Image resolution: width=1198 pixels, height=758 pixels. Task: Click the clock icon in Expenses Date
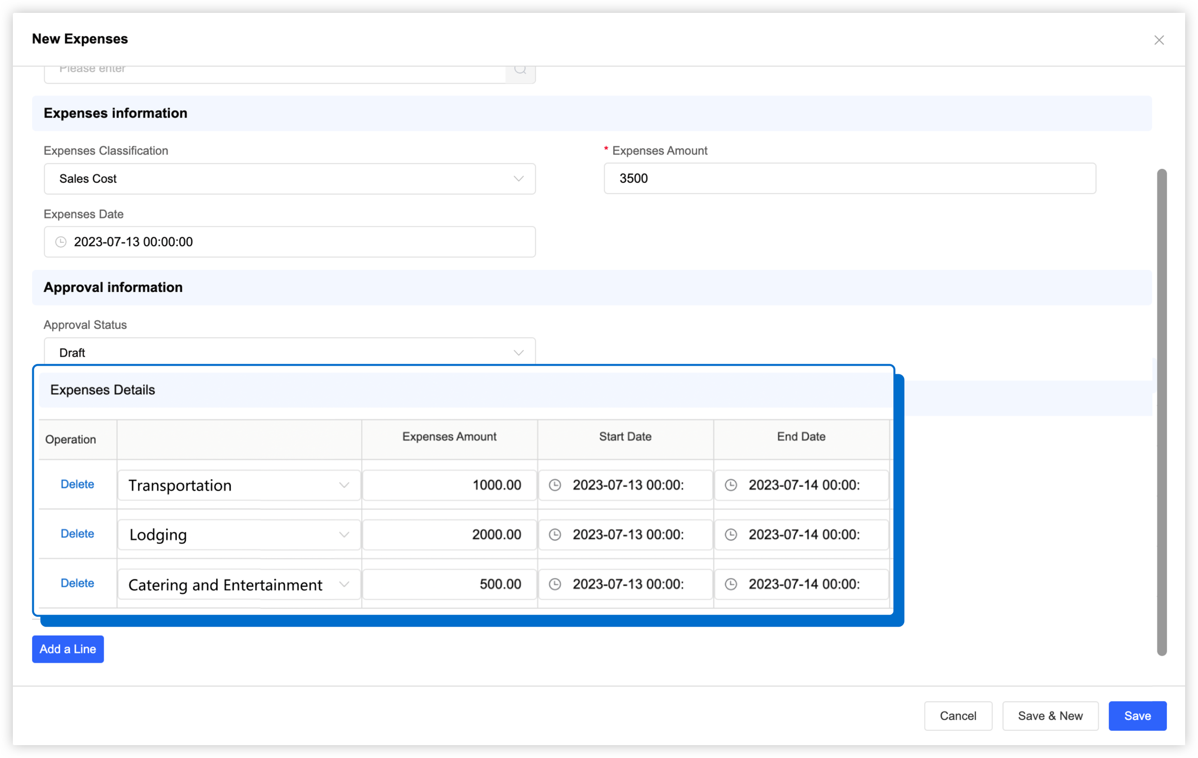pyautogui.click(x=61, y=242)
